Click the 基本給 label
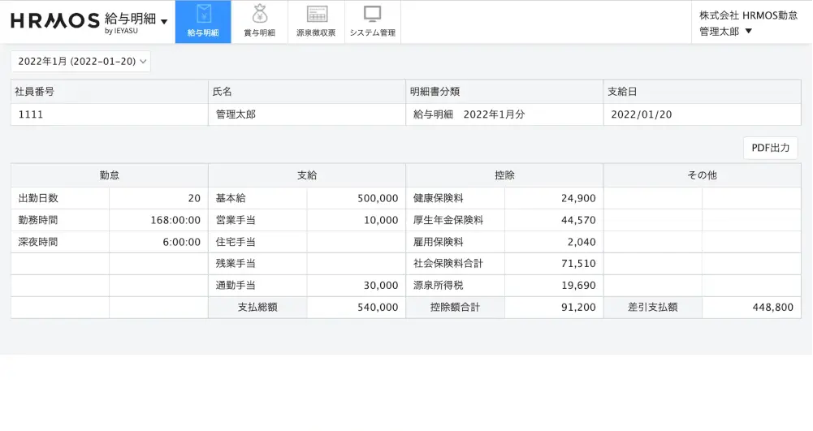813x431 pixels. pos(231,198)
